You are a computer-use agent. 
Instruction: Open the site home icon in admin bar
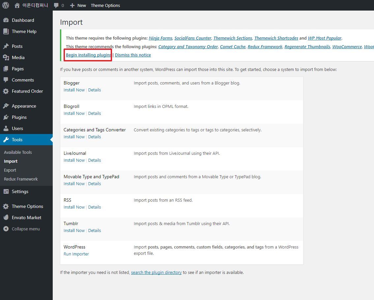[x=17, y=5]
